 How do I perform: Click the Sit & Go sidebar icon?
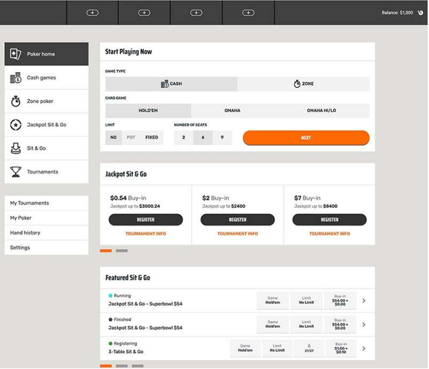16,148
